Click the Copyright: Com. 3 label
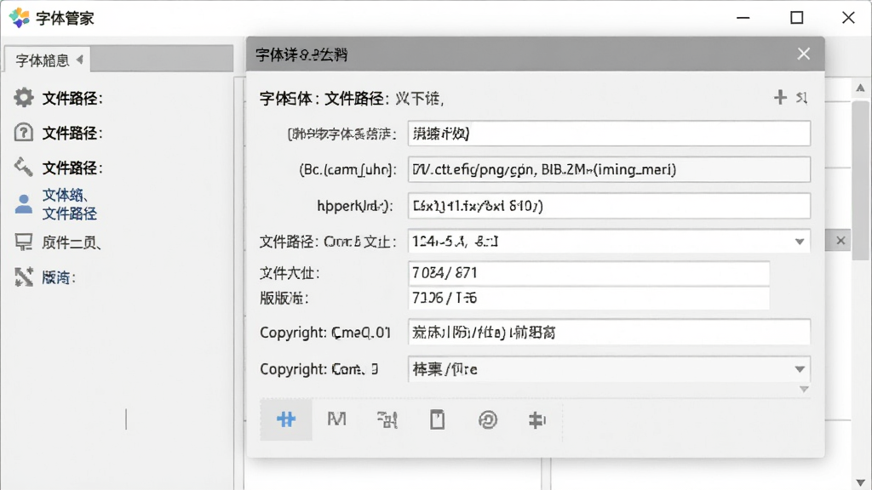Image resolution: width=872 pixels, height=490 pixels. coord(319,369)
